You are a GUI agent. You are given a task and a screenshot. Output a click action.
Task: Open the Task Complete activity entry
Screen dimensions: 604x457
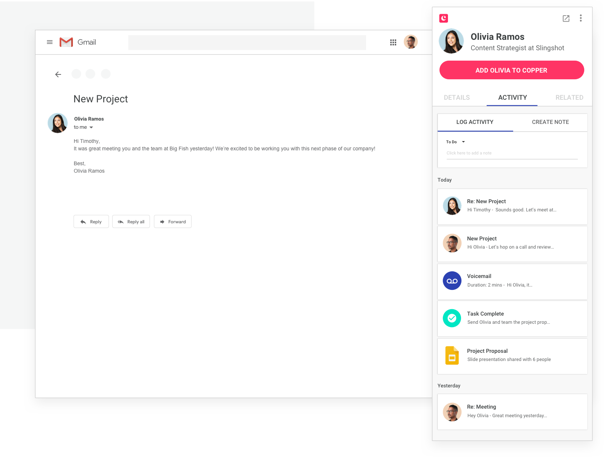tap(512, 319)
